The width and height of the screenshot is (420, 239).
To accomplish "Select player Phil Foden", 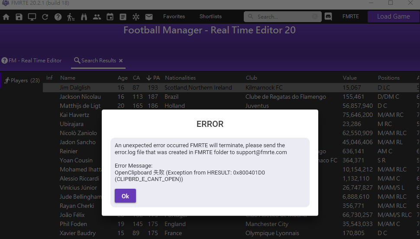I will (73, 224).
